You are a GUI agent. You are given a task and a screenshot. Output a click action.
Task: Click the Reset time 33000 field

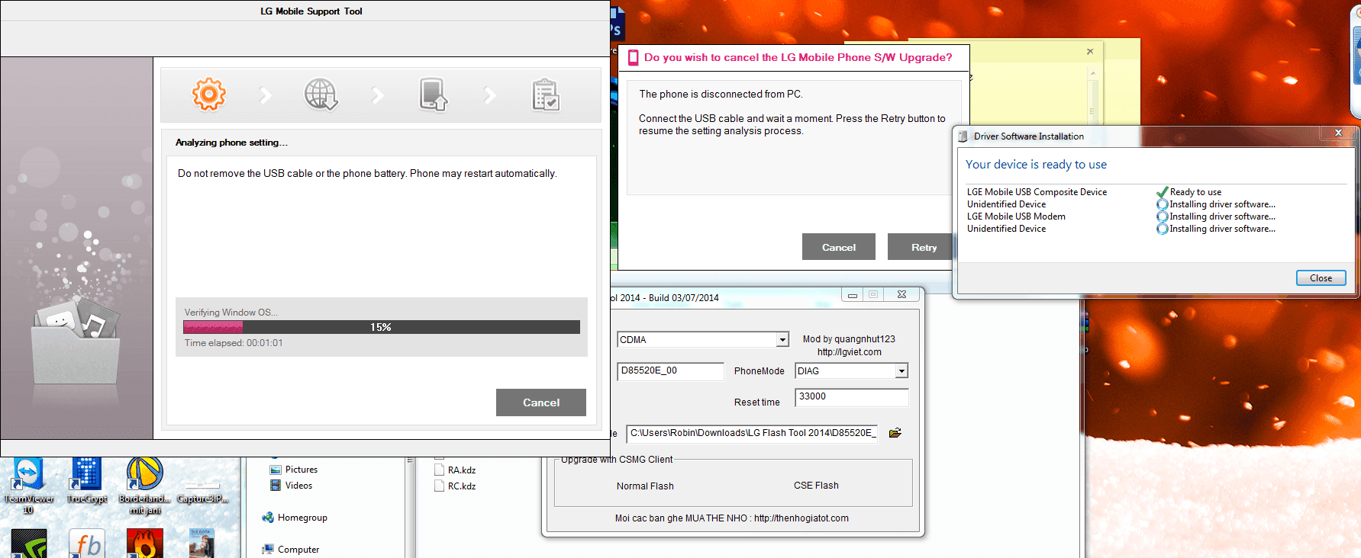point(852,397)
